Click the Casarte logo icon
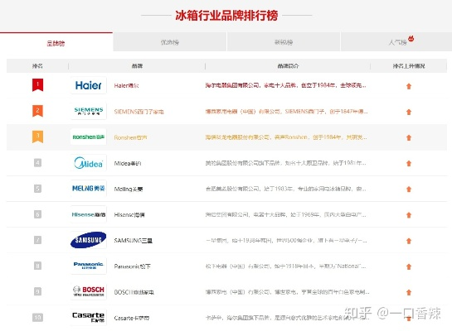 tap(88, 317)
